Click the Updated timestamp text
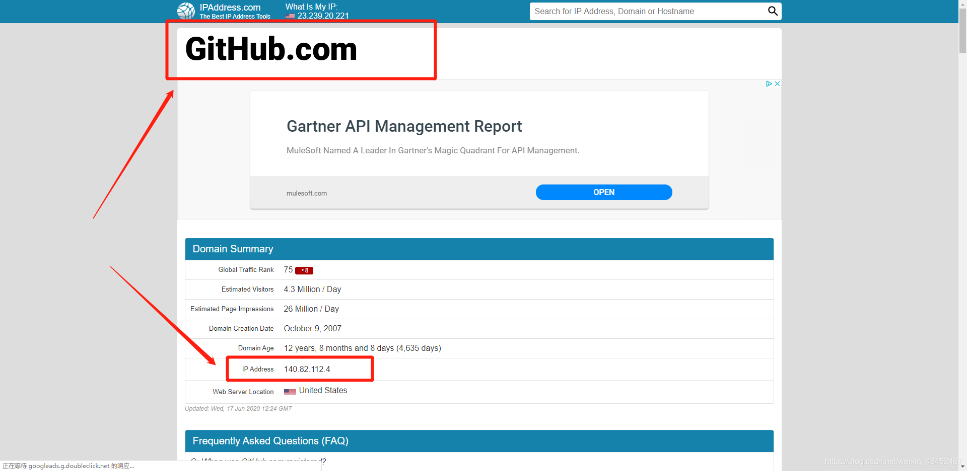The image size is (967, 471). 238,409
